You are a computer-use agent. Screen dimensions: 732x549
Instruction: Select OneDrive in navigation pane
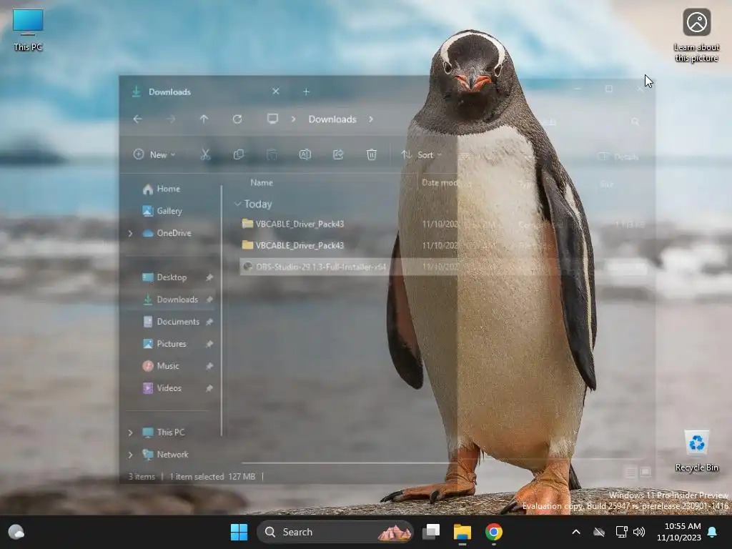(x=167, y=233)
